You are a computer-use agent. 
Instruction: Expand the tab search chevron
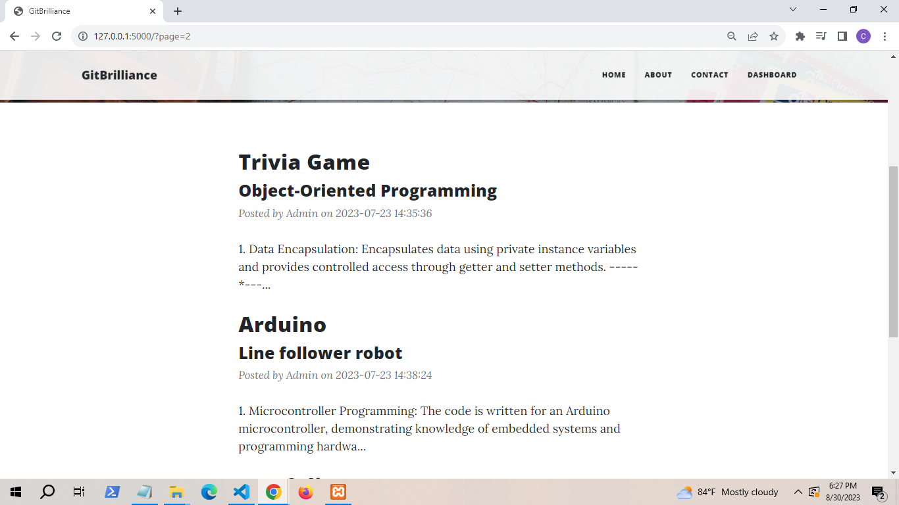click(793, 10)
